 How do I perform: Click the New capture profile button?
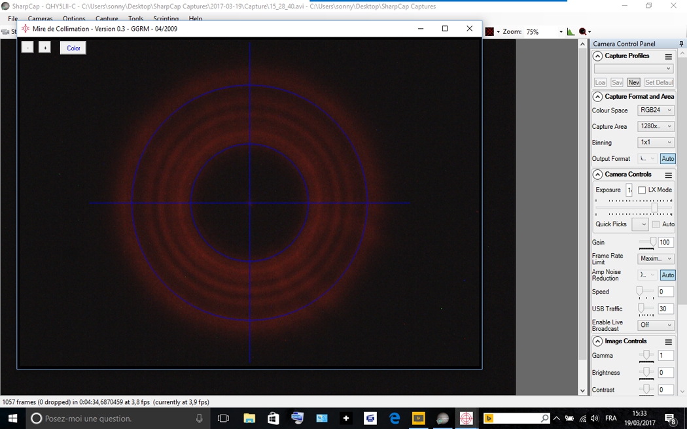[x=633, y=82]
